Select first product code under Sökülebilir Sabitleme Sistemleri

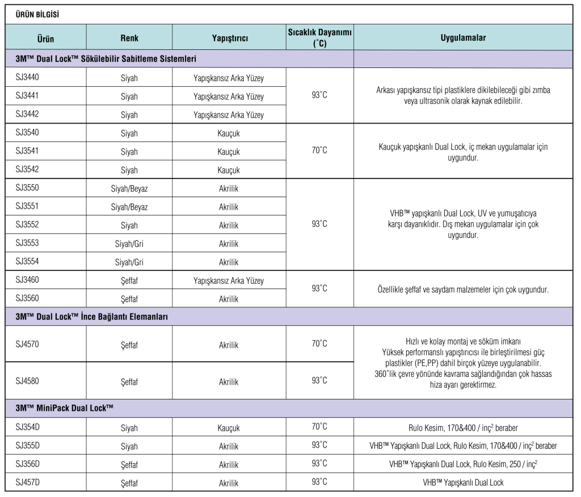pos(27,78)
